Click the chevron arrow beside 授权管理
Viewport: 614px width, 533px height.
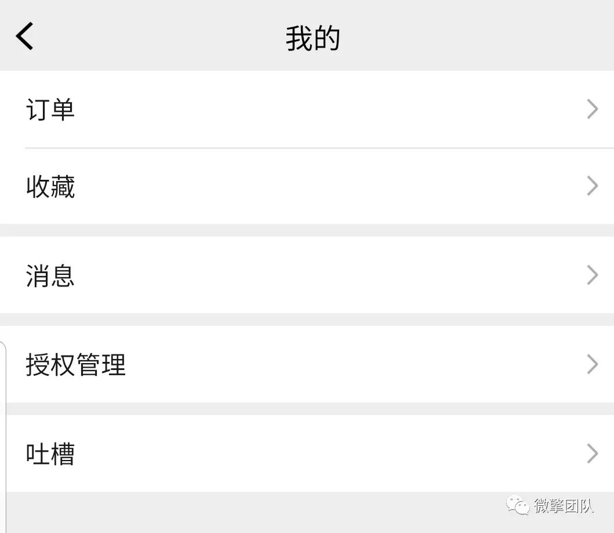[593, 364]
